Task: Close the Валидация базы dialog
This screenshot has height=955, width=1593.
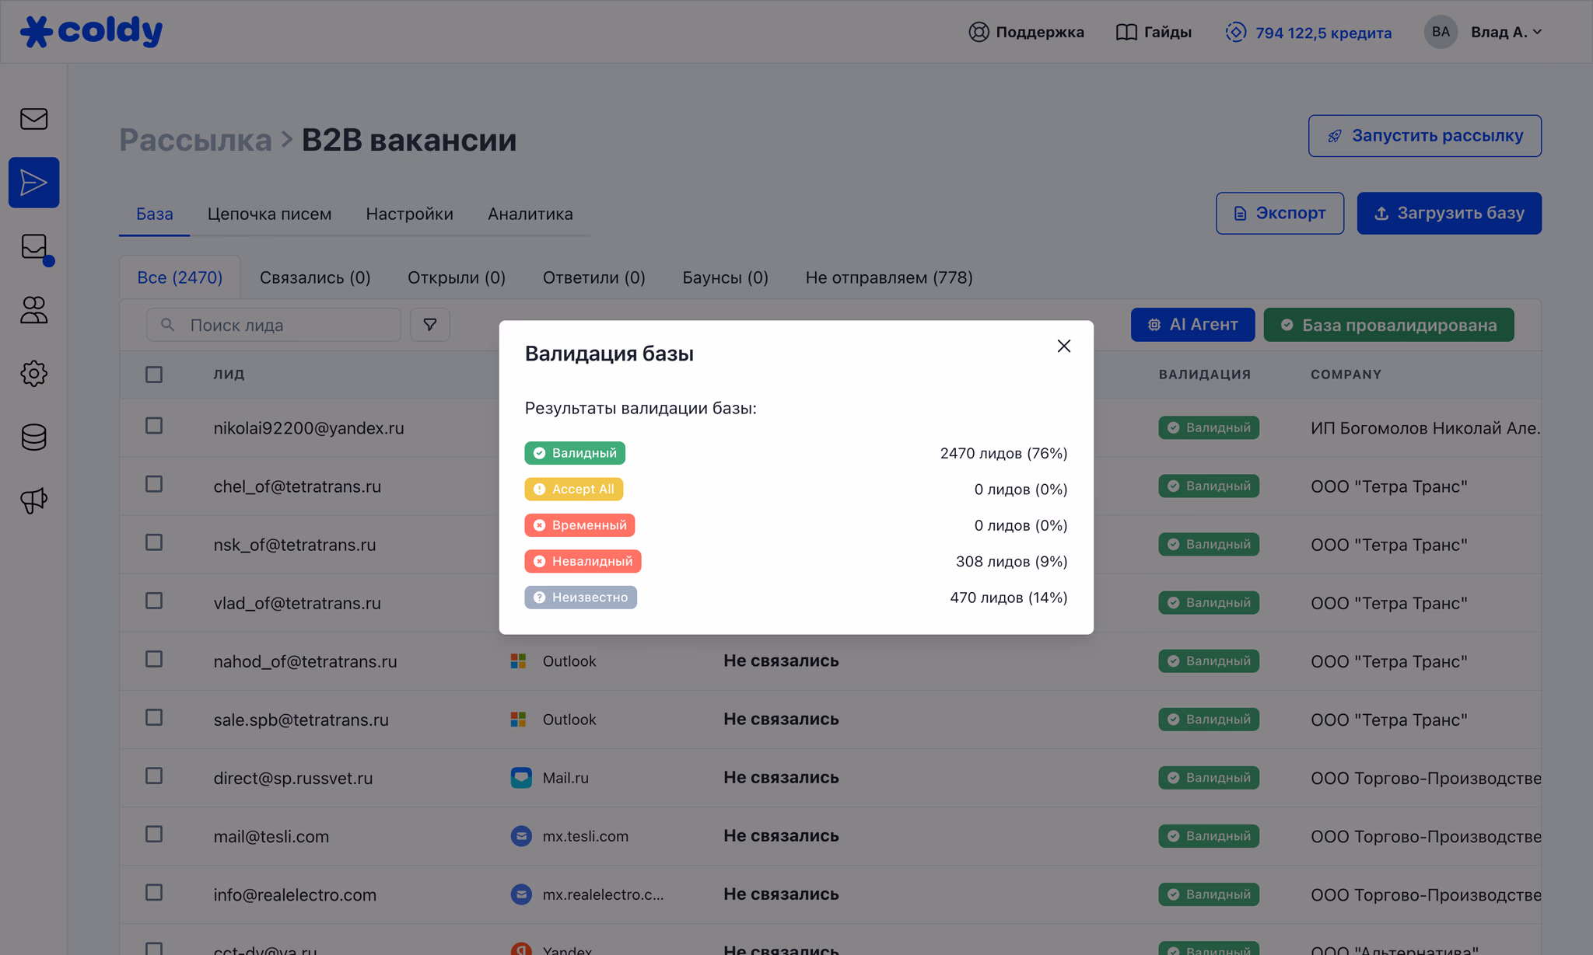Action: pyautogui.click(x=1063, y=347)
